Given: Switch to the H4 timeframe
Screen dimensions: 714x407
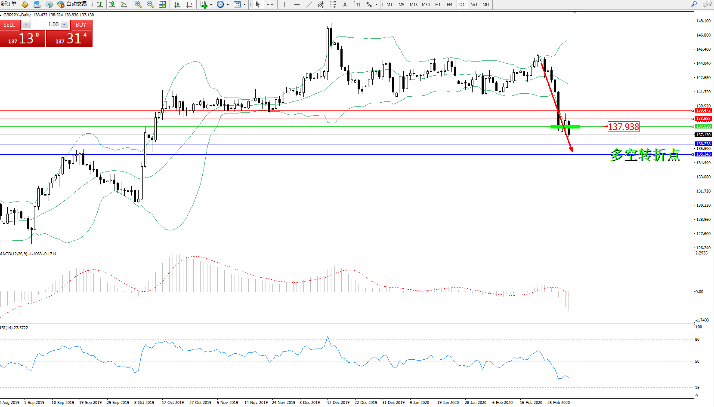Looking at the screenshot, I should pyautogui.click(x=449, y=4).
